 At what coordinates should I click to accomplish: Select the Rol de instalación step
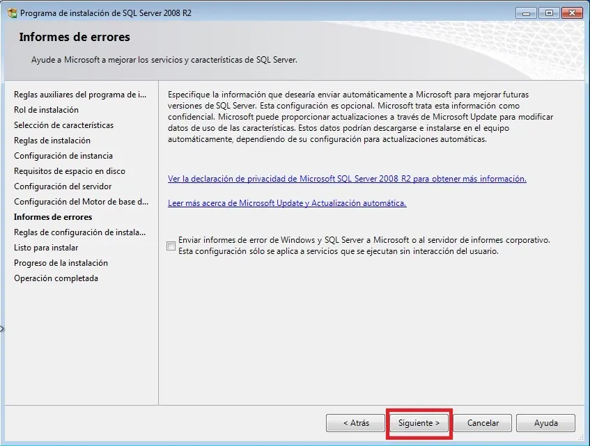point(46,110)
